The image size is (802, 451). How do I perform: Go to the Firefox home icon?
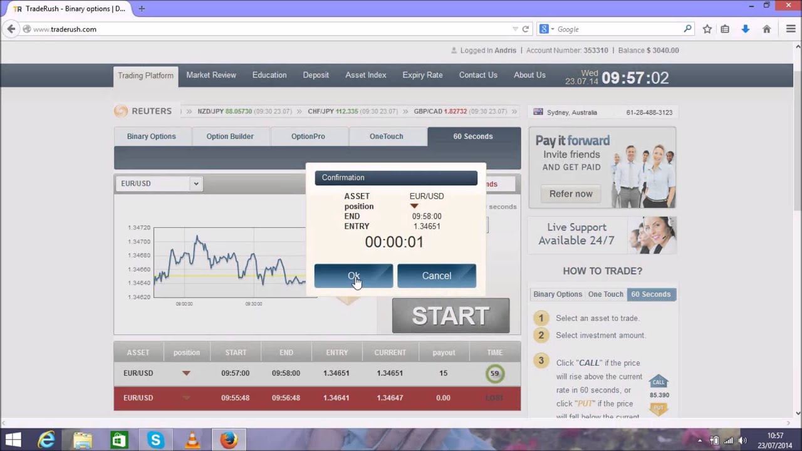(x=766, y=29)
